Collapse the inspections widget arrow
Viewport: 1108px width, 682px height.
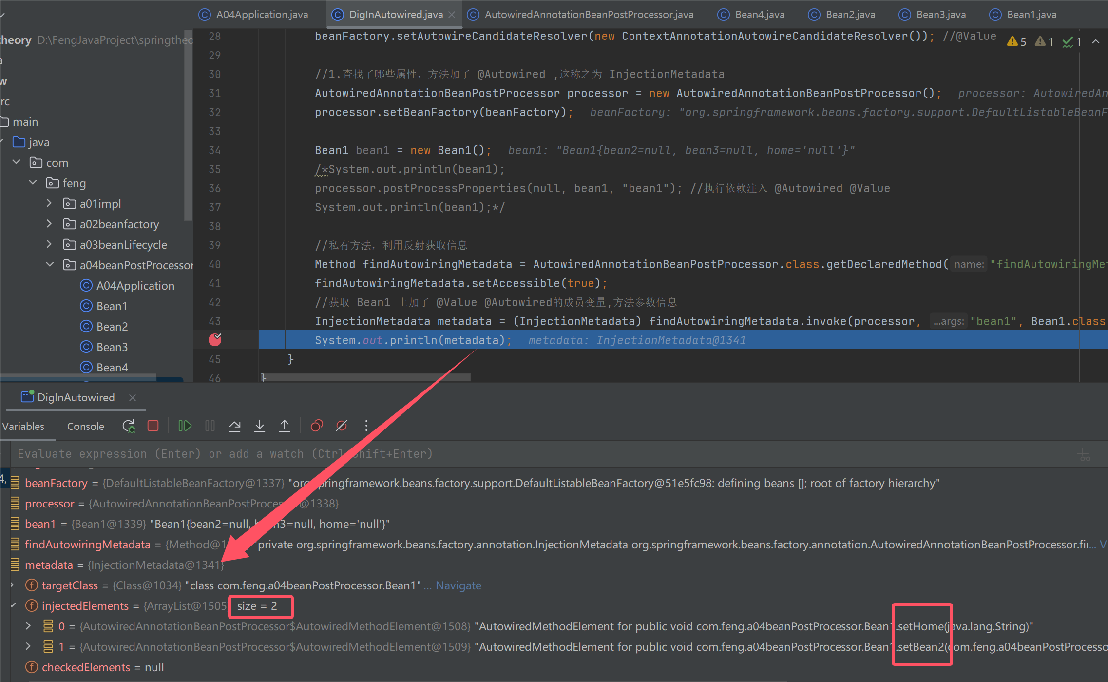tap(1096, 42)
